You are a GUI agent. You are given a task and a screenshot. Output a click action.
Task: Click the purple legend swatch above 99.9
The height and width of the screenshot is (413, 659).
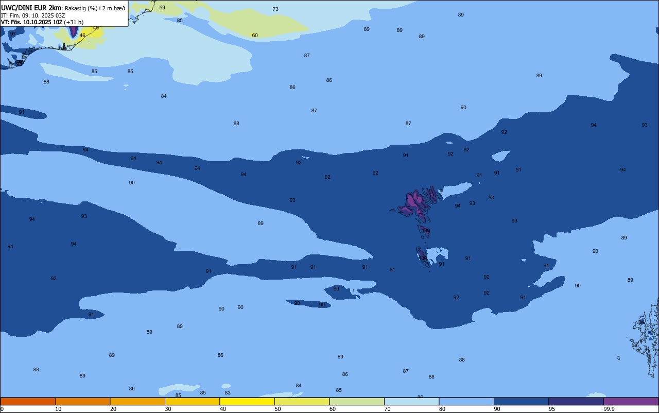pyautogui.click(x=631, y=401)
